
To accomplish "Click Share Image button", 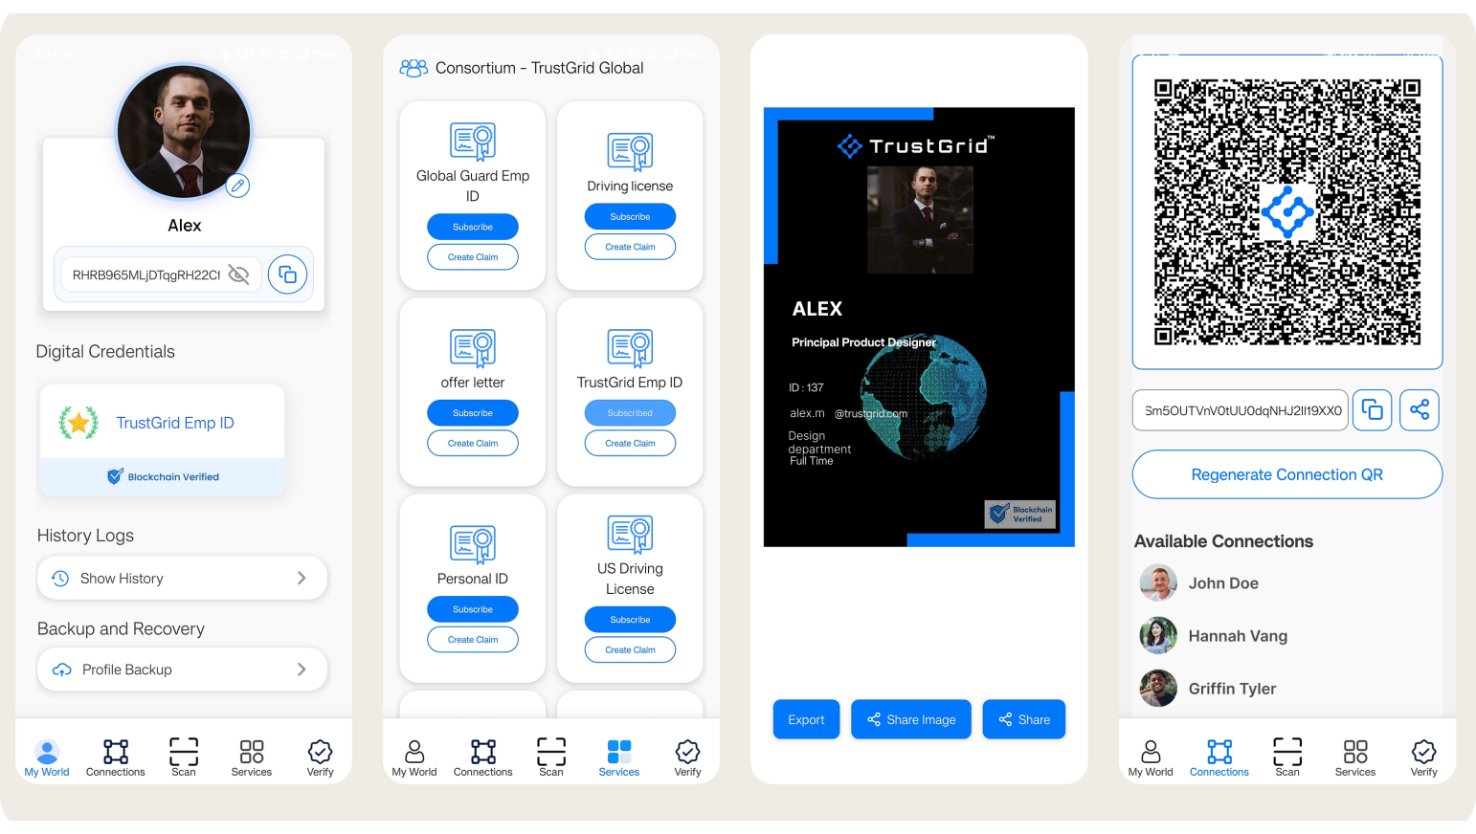I will tap(911, 719).
